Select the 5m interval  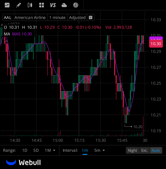(x=97, y=150)
